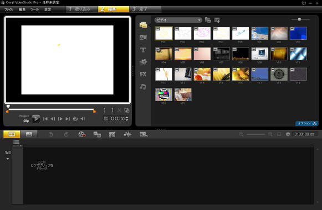The width and height of the screenshot is (322, 210).
Task: Click the sort library clips icon
Action: (x=217, y=20)
